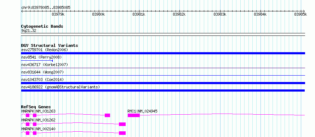315x137 pixels.
Task: Click the 83980k ruler tick label
Action: [x=98, y=14]
